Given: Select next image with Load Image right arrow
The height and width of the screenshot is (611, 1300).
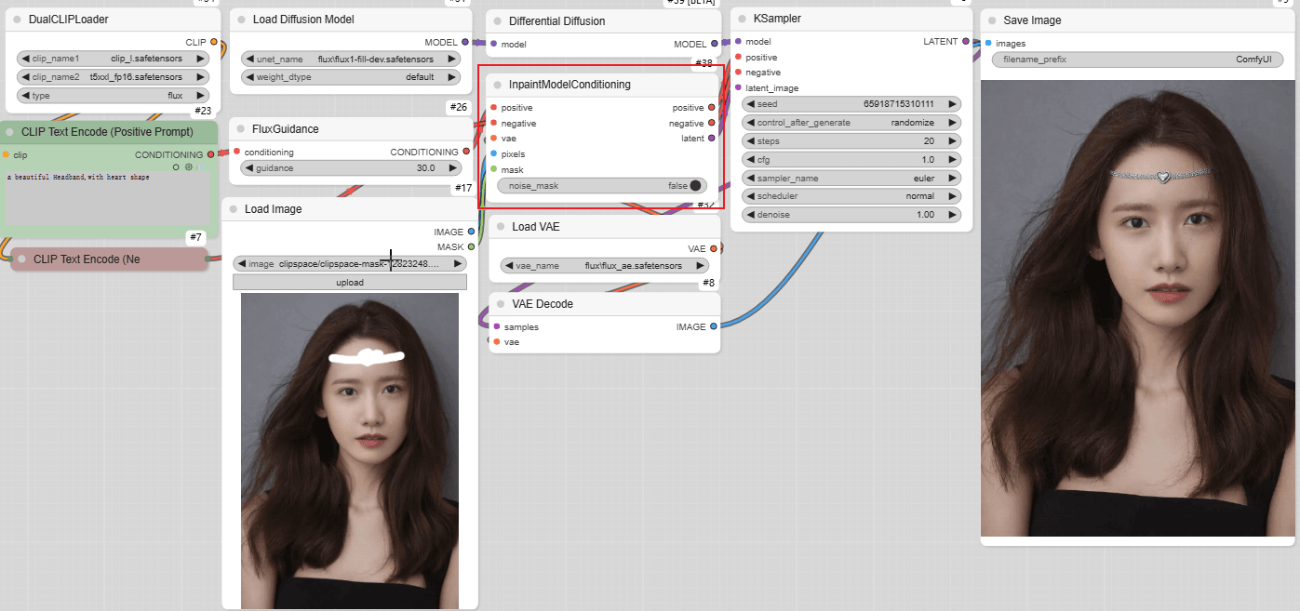Looking at the screenshot, I should tap(457, 264).
